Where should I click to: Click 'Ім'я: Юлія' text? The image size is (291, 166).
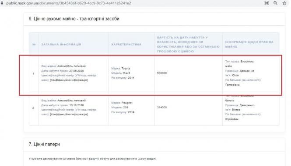(232, 75)
